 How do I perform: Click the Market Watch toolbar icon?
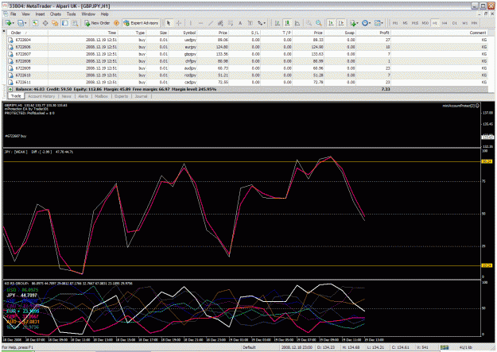[x=35, y=23]
